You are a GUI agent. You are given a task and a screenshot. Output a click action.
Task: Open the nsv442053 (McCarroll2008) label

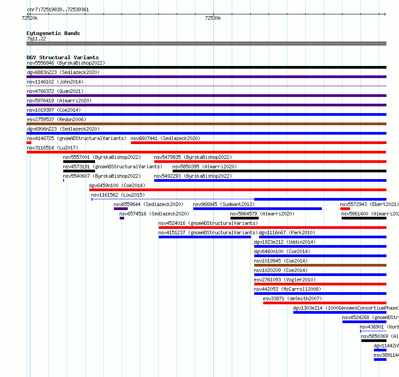(287, 289)
